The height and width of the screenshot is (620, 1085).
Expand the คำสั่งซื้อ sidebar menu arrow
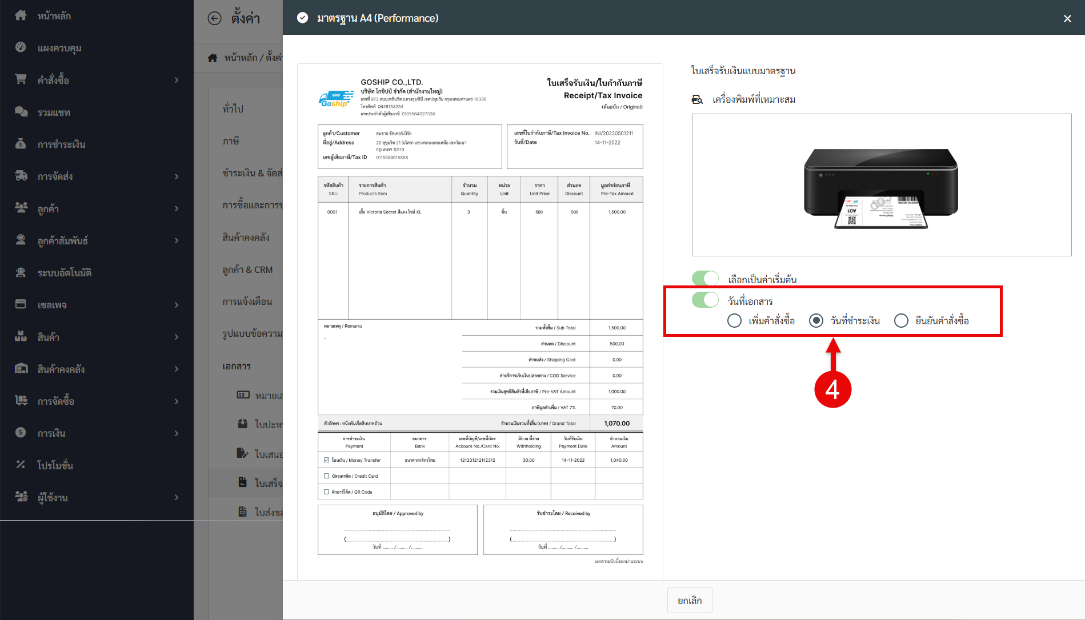[x=177, y=80]
